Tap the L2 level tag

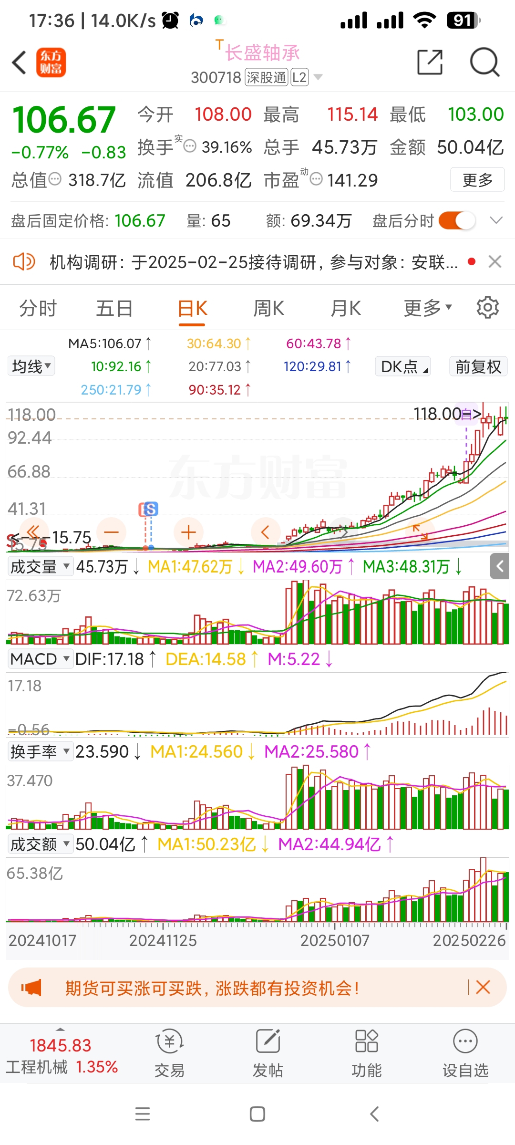click(299, 77)
